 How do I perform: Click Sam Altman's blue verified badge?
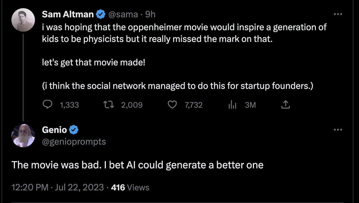[x=101, y=14]
